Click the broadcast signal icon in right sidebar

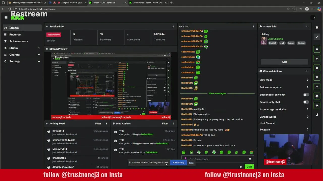click(317, 87)
